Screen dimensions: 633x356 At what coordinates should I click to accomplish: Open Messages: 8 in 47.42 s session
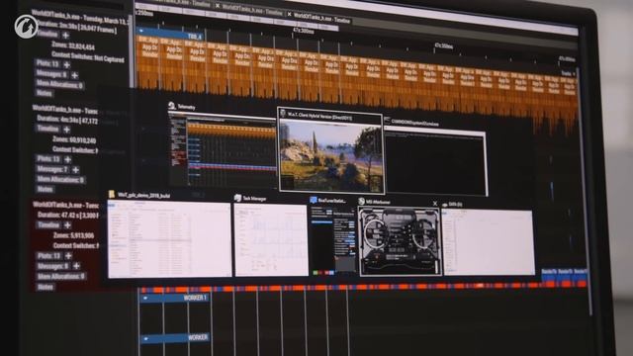pyautogui.click(x=53, y=266)
